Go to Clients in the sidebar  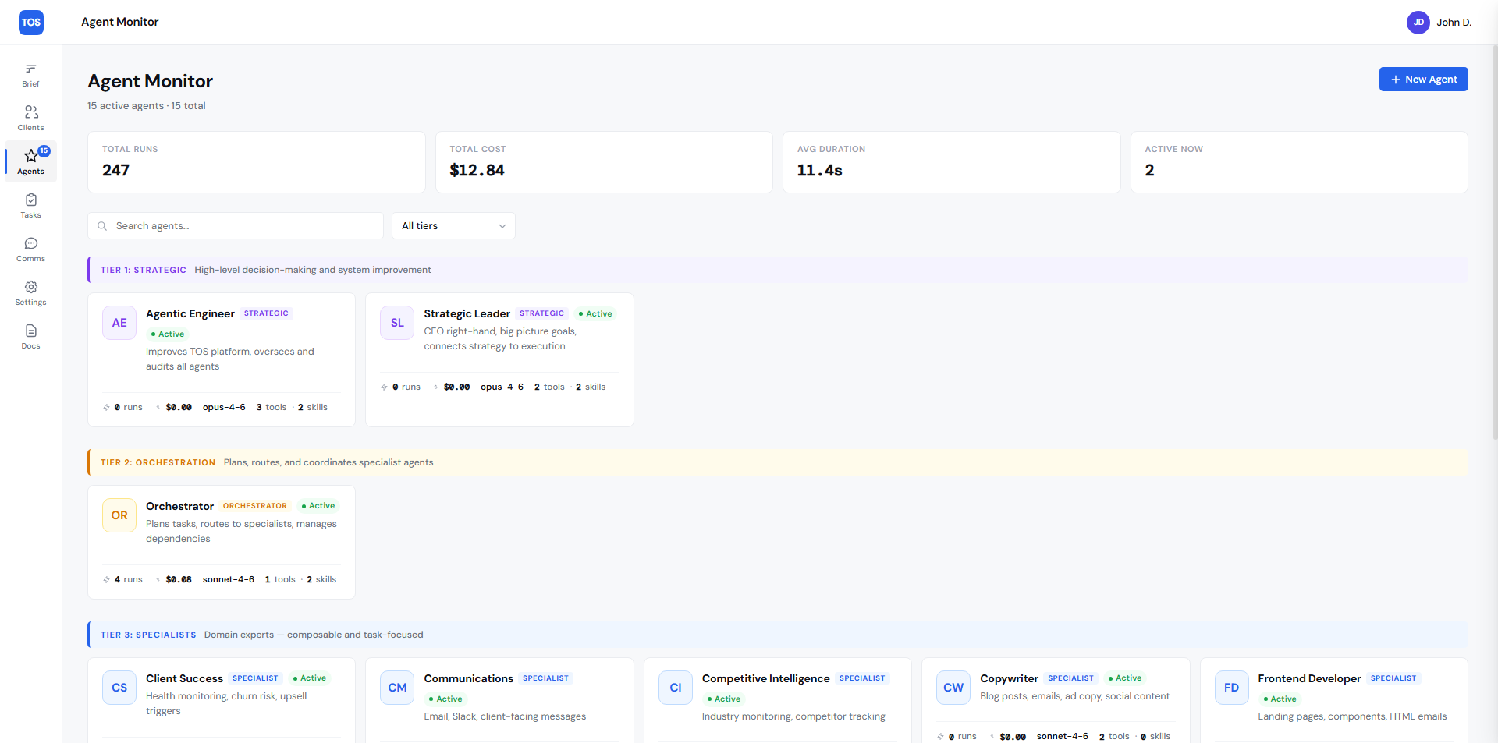(30, 119)
